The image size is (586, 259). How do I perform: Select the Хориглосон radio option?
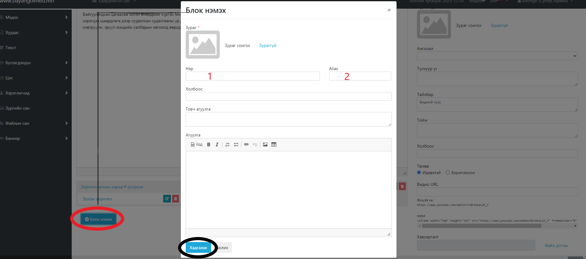448,173
